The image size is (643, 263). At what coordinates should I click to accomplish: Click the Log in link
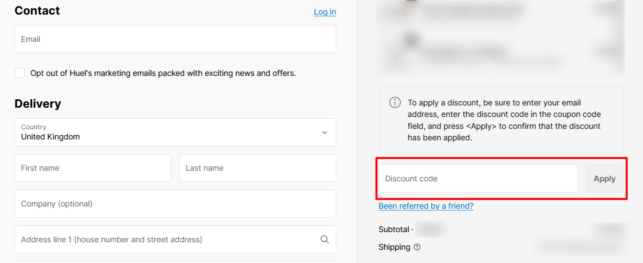(325, 12)
